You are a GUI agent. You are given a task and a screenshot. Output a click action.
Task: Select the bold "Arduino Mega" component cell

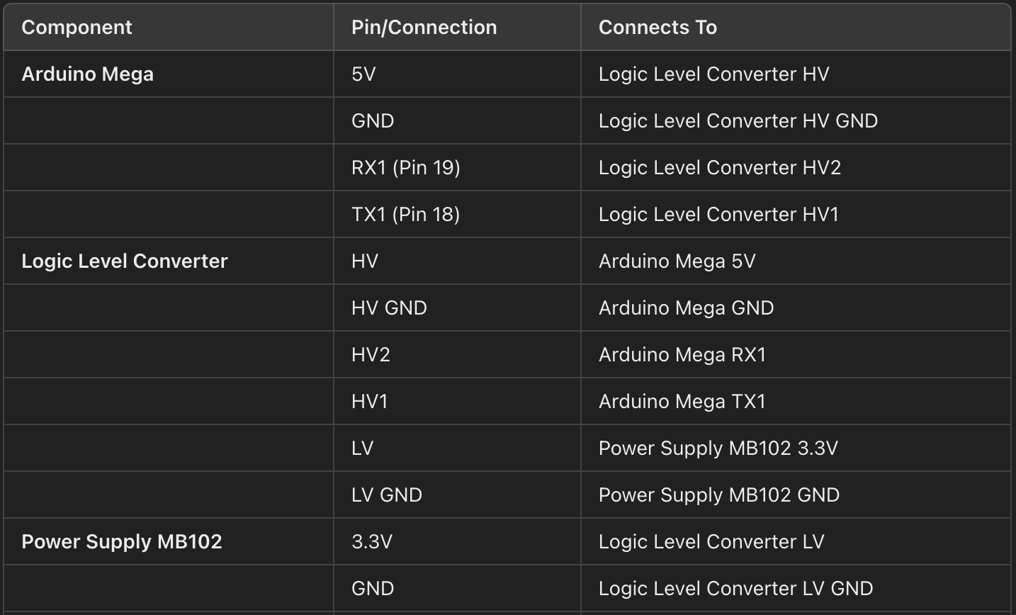[x=87, y=74]
